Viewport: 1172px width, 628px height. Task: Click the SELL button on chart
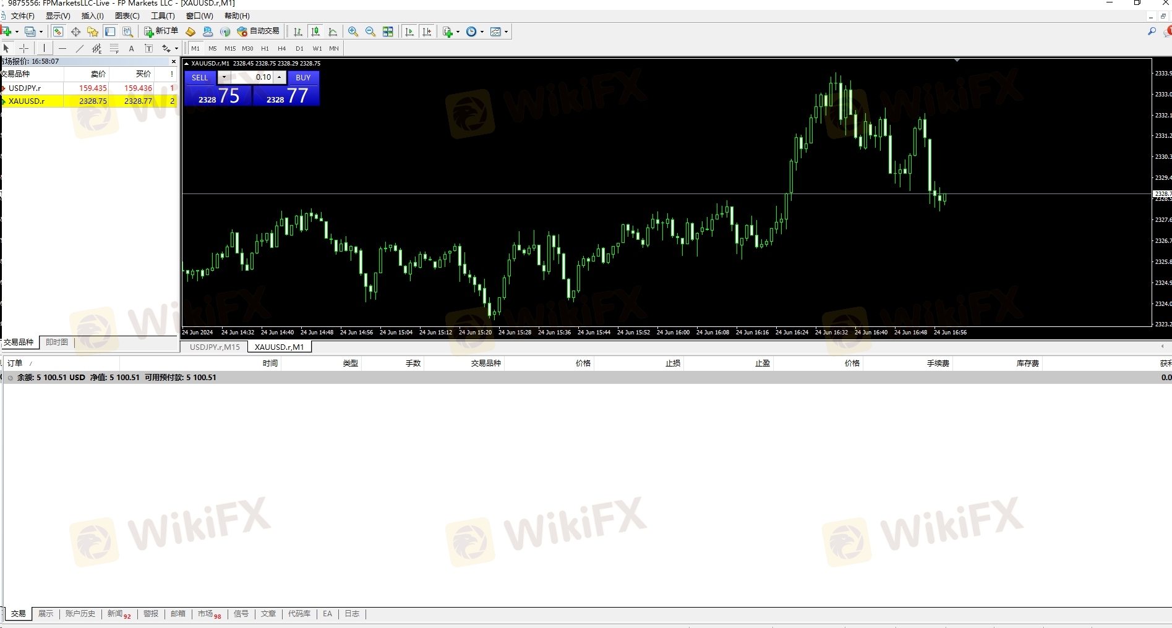(200, 77)
